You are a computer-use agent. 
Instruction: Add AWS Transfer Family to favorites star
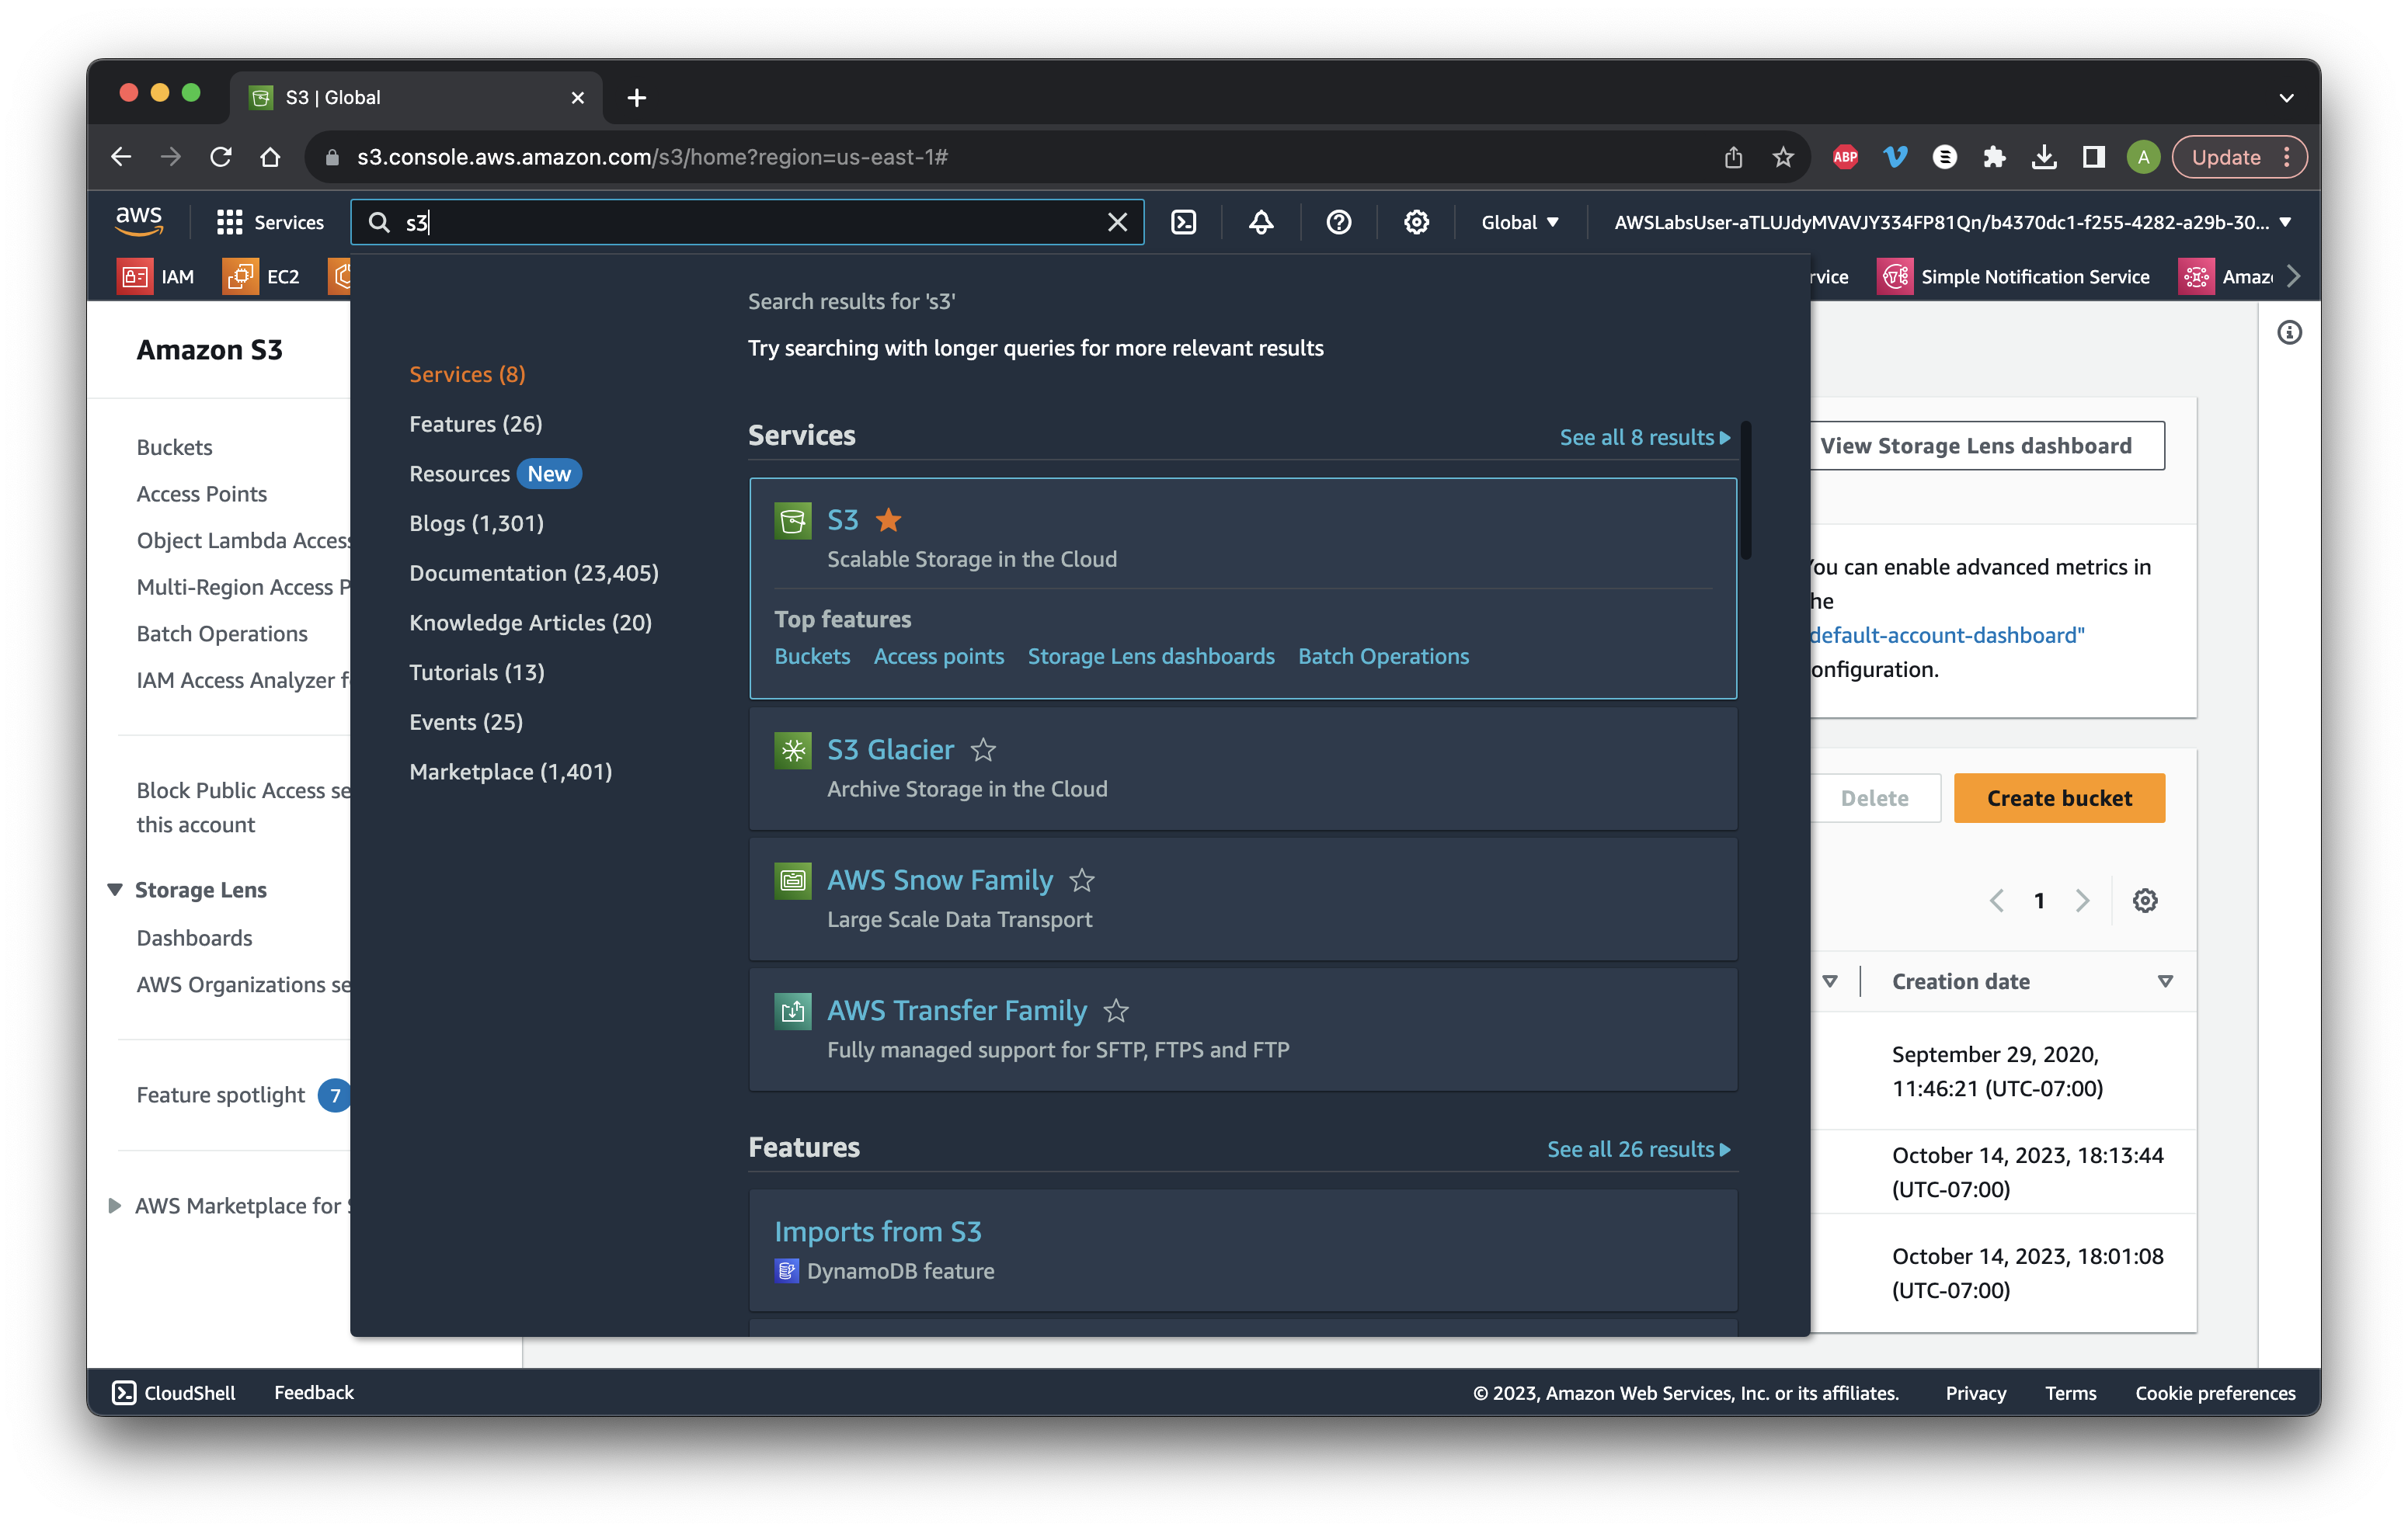coord(1116,1010)
